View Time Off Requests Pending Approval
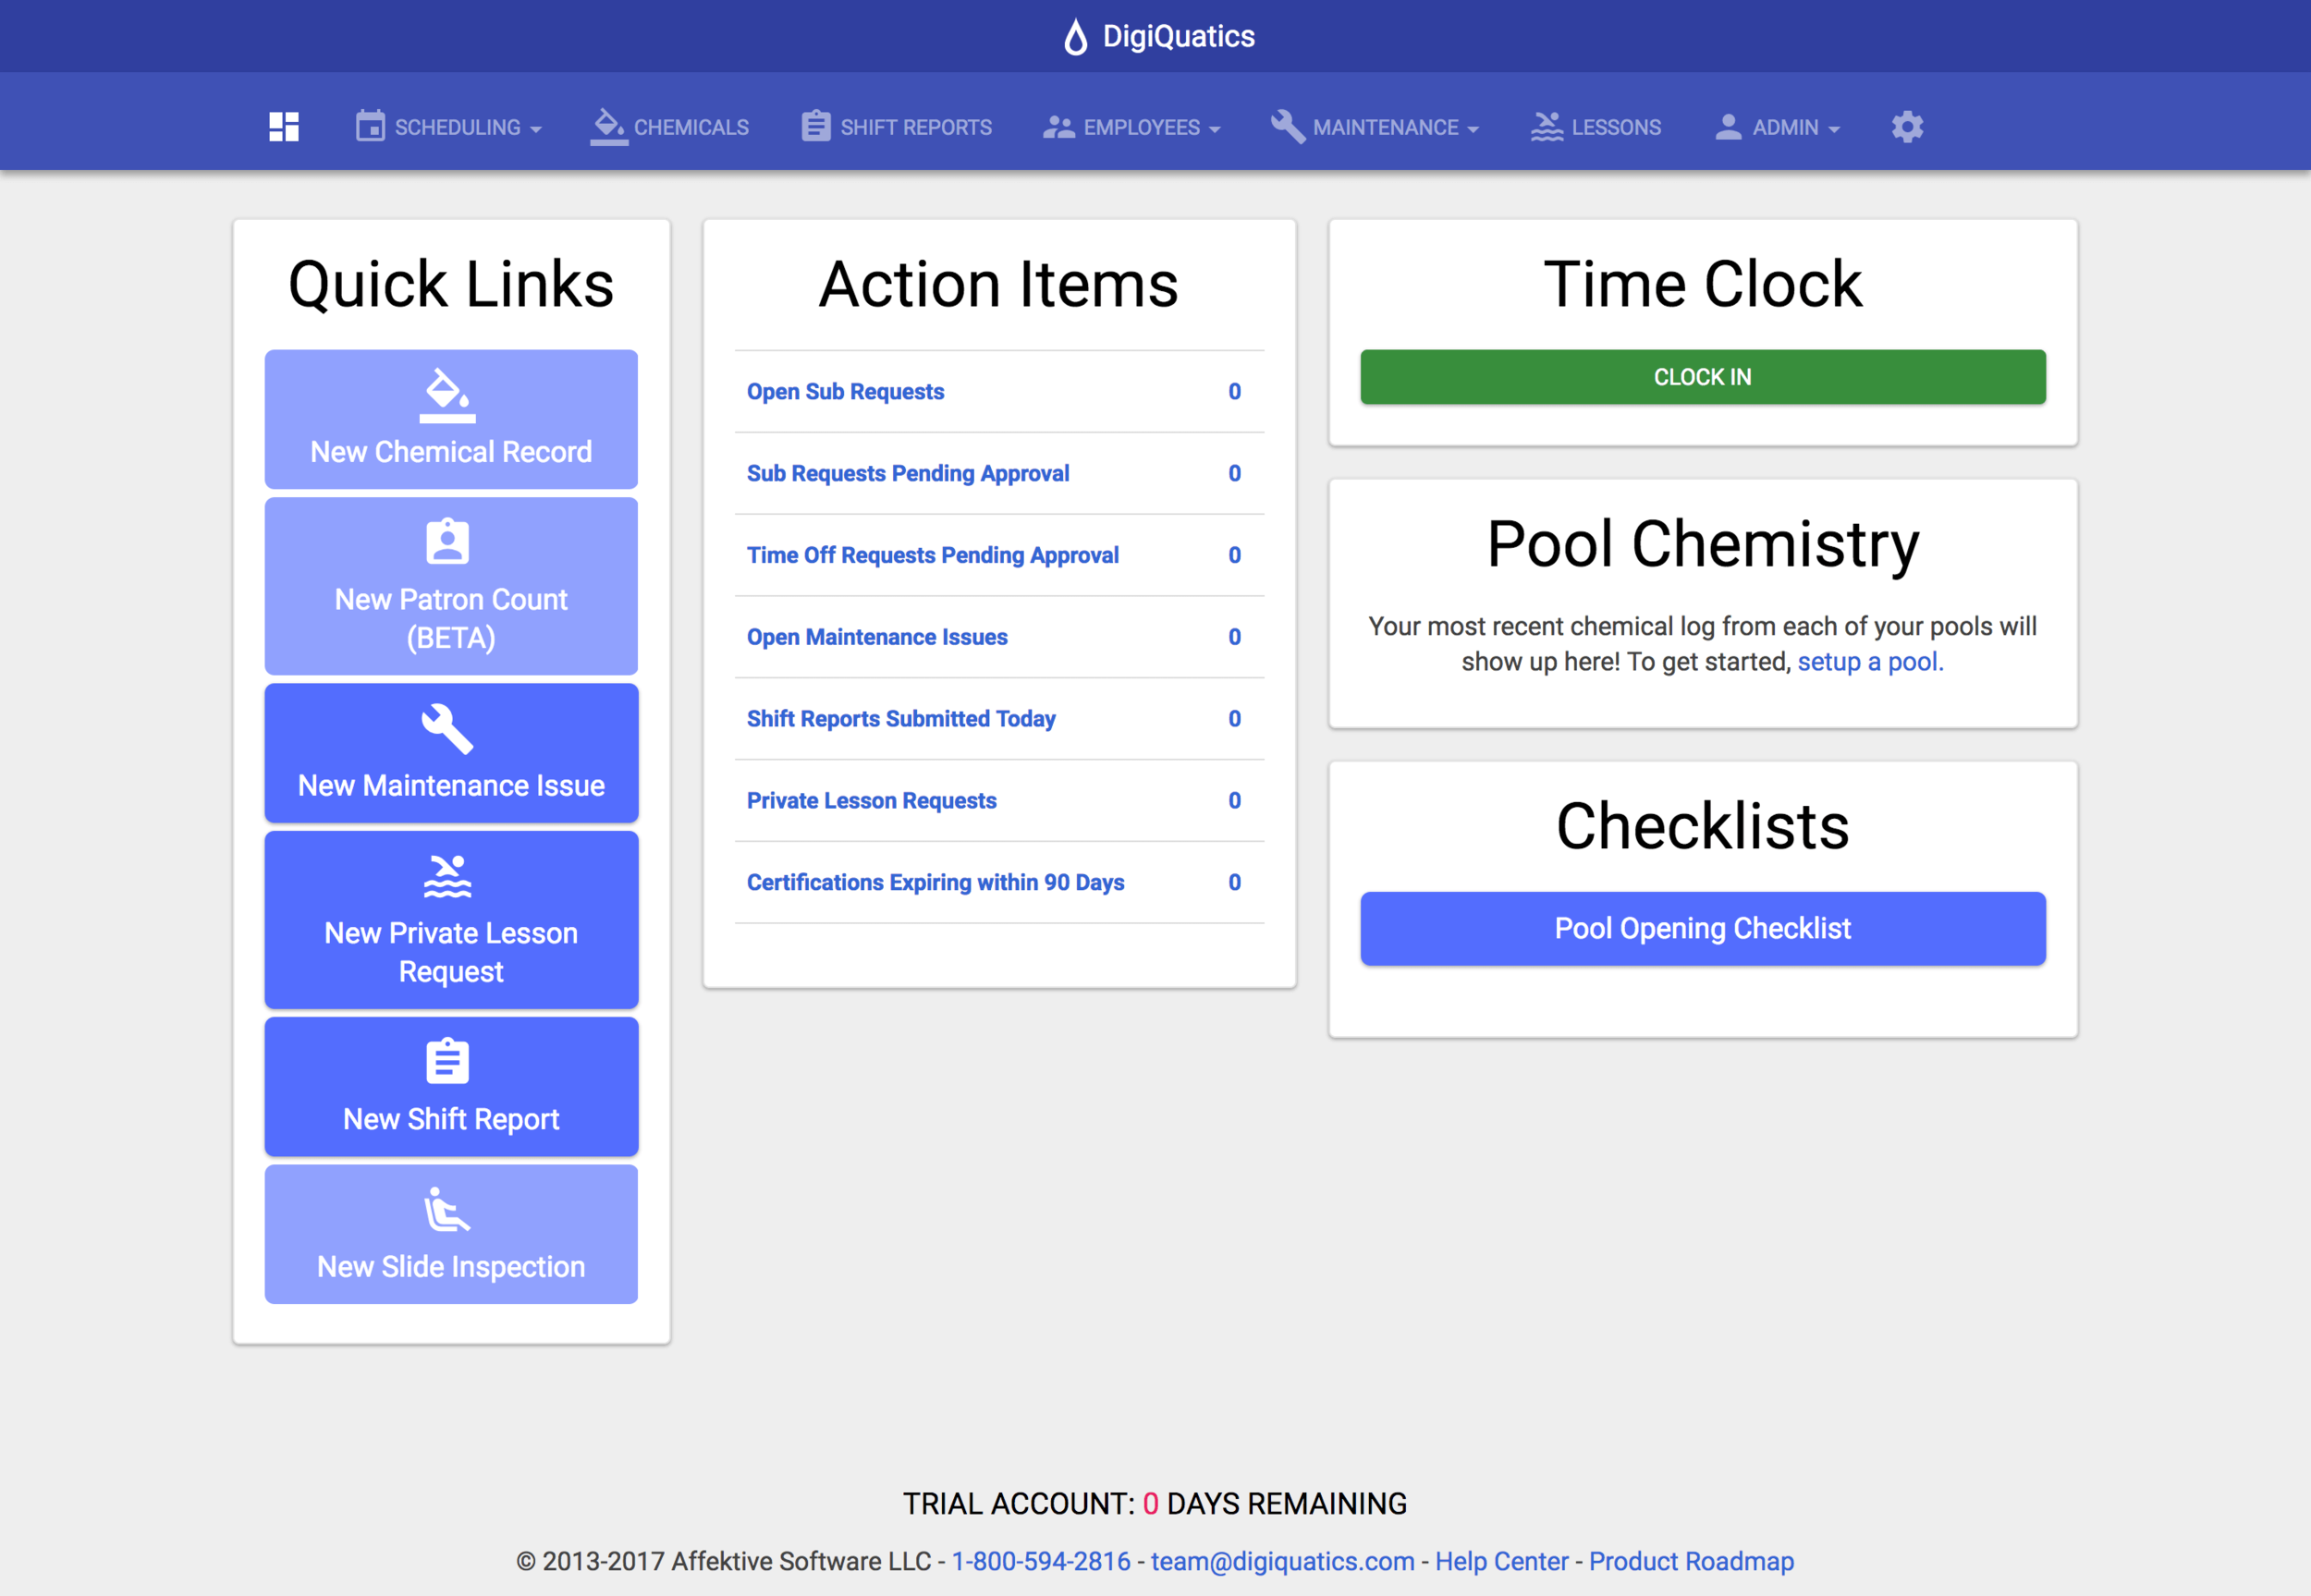 tap(932, 556)
